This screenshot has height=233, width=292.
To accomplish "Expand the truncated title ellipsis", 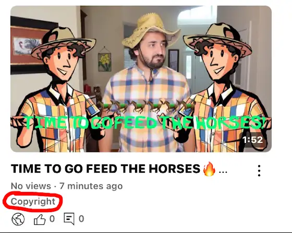I will pyautogui.click(x=223, y=172).
